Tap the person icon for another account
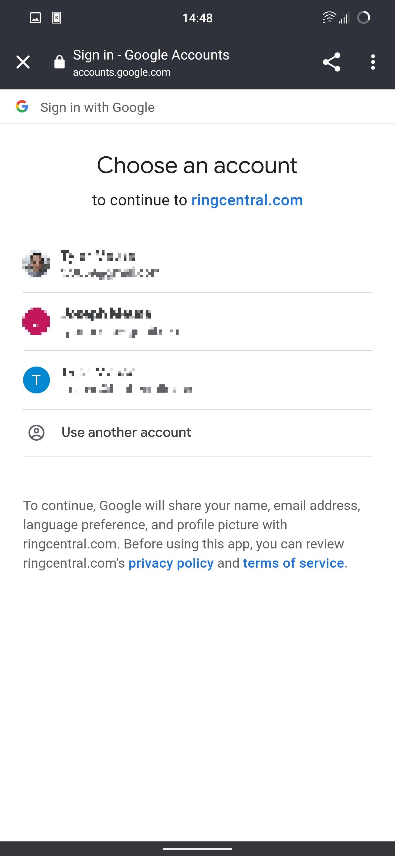 (36, 433)
